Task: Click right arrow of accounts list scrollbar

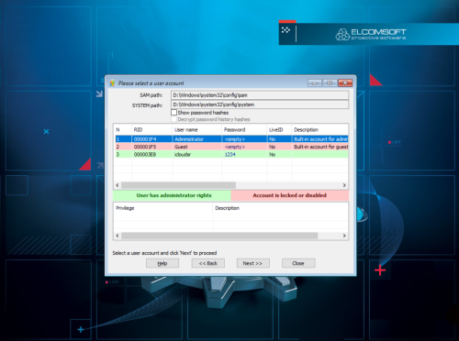Action: (x=344, y=185)
